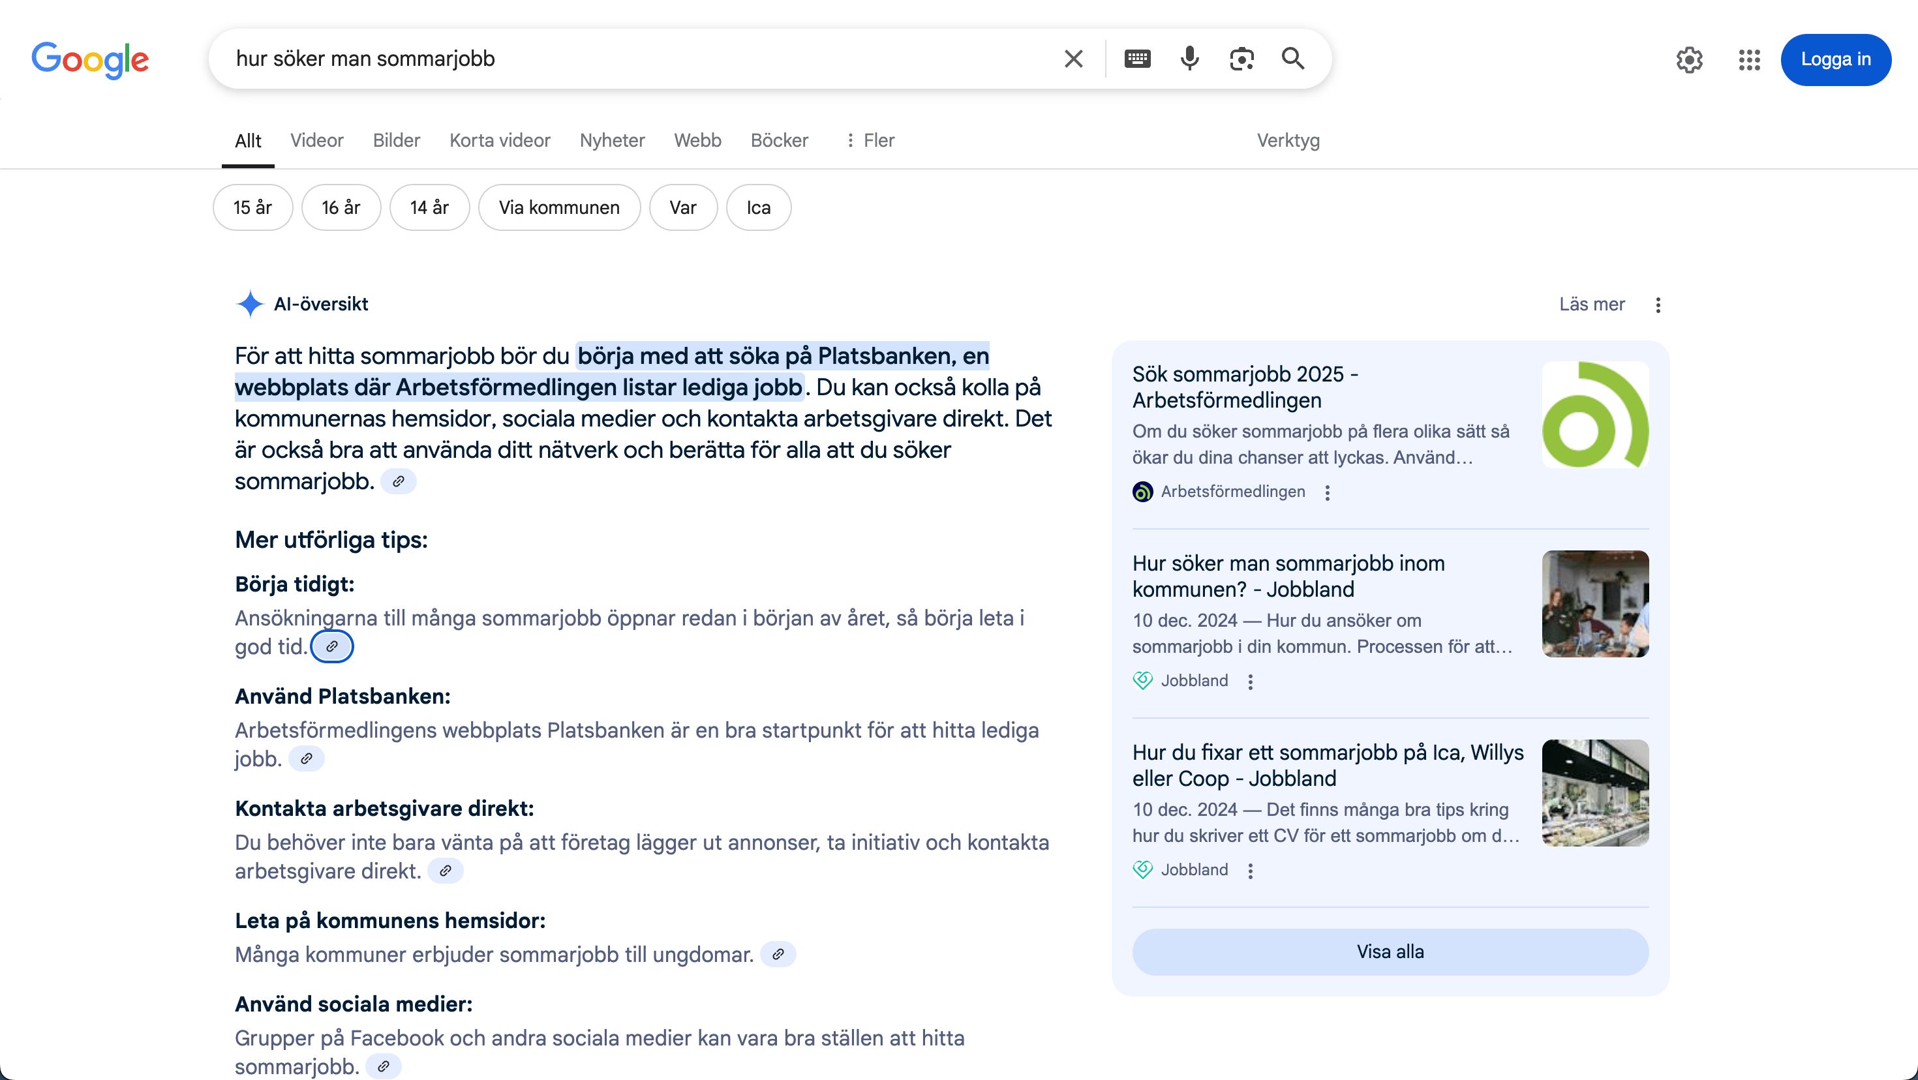1918x1080 pixels.
Task: Open Google Lens image search
Action: [1241, 59]
